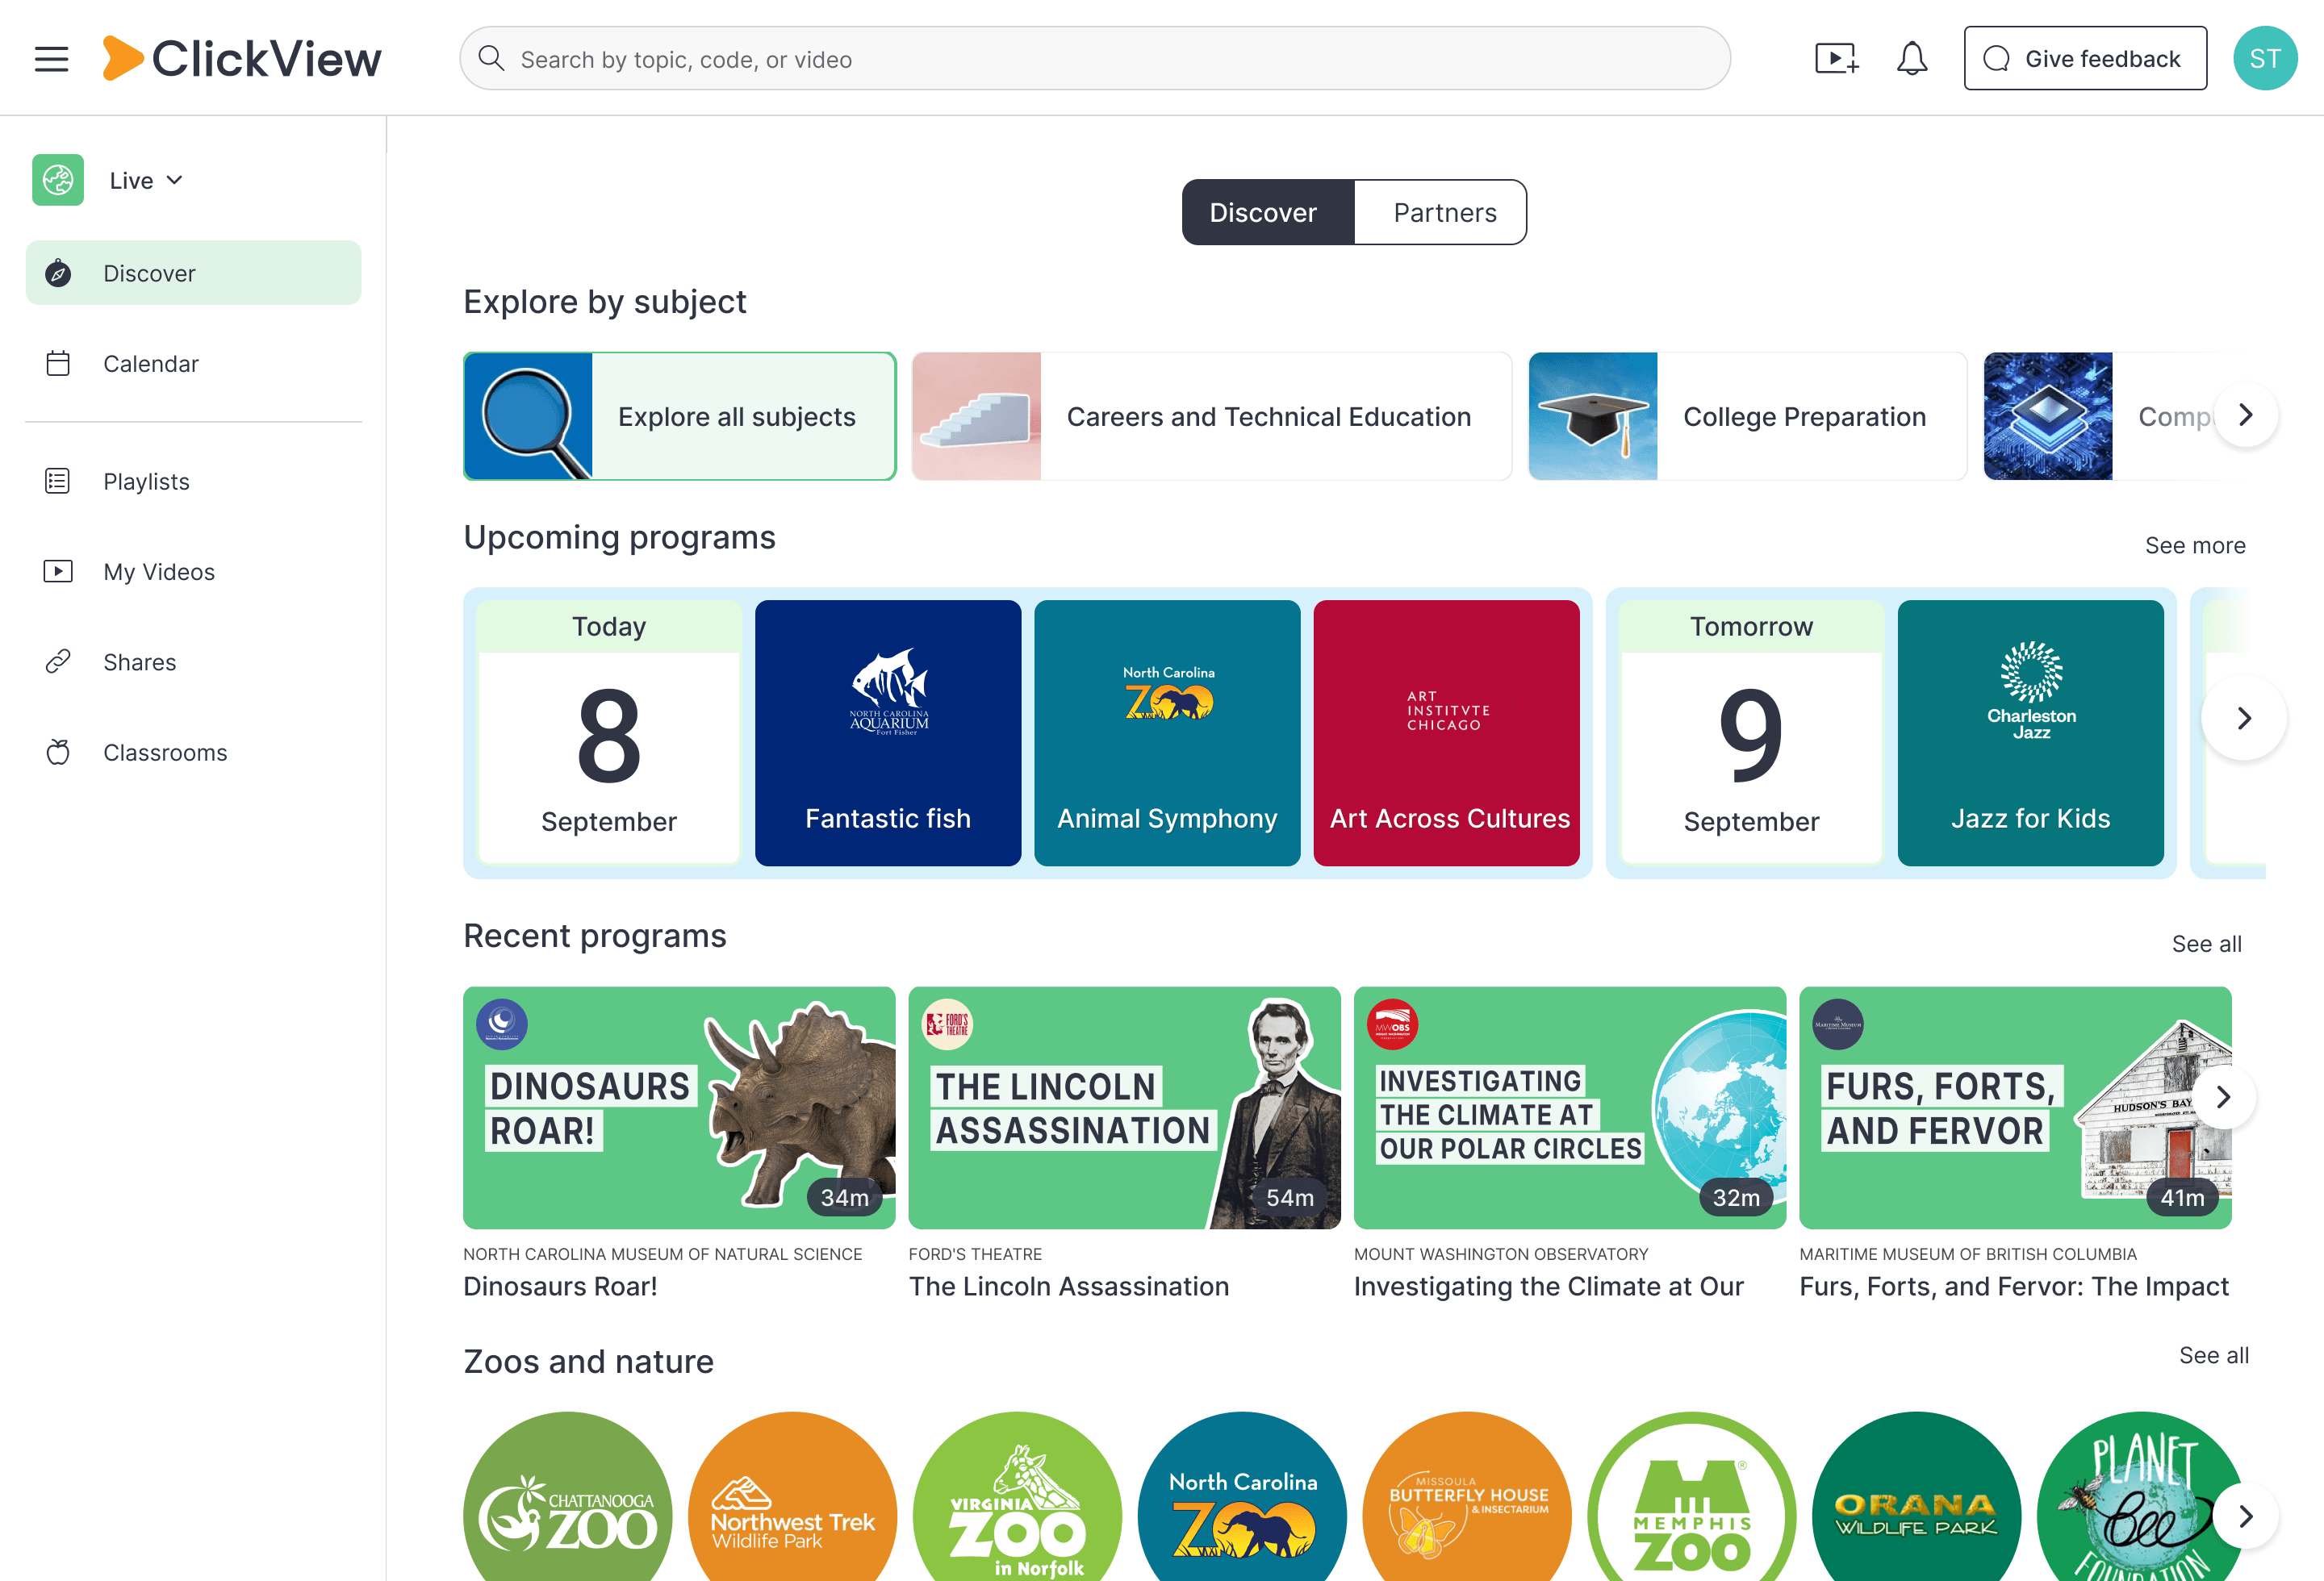Open Careers and Technical Education subject
The height and width of the screenshot is (1581, 2324).
(x=1212, y=415)
